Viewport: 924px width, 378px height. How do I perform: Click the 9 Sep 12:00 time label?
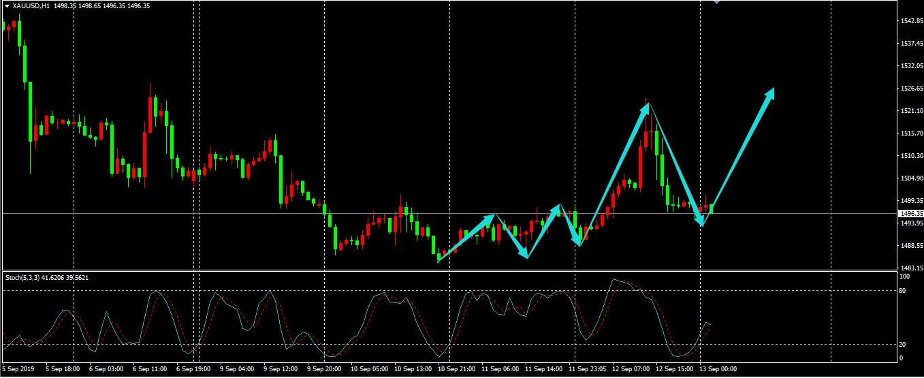tap(281, 369)
